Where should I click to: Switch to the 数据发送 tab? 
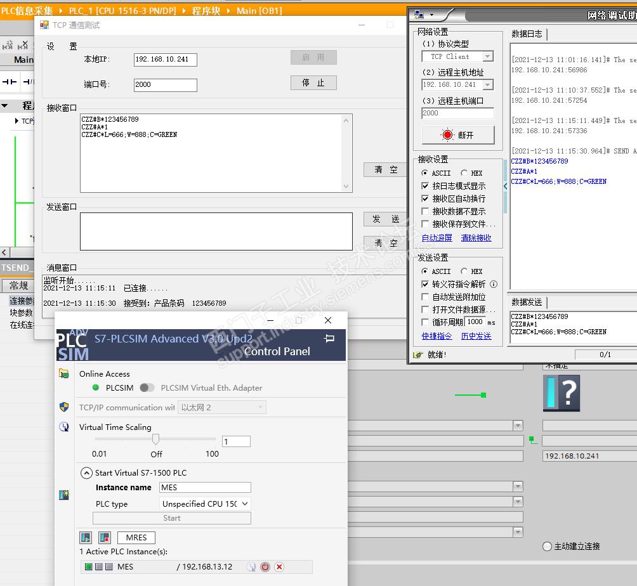[527, 302]
